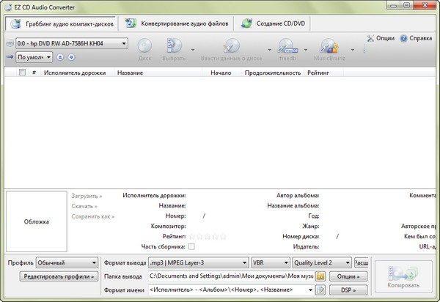Open the Создание CD/DVD tab
The image size is (440, 302).
click(274, 24)
